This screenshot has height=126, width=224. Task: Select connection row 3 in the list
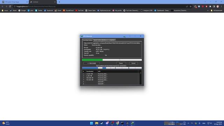[110, 78]
